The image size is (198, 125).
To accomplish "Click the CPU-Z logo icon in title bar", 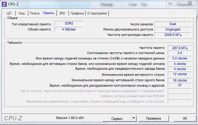I will (x=5, y=4).
